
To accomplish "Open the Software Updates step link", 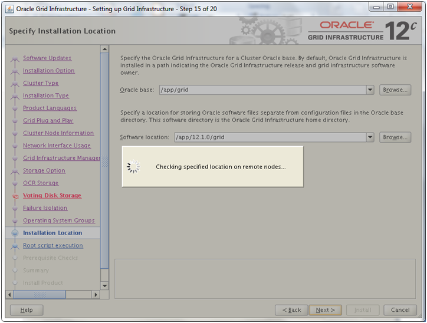I will tap(47, 58).
